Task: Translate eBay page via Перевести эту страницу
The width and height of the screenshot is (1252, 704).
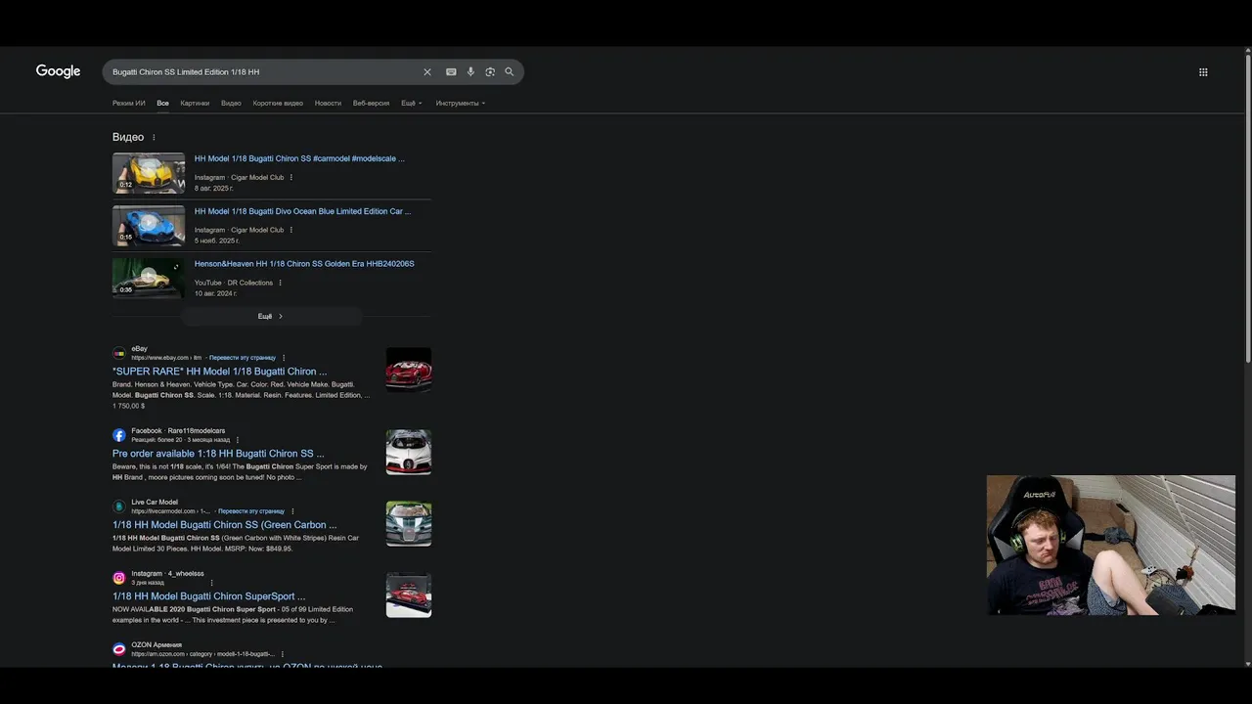Action: (x=243, y=358)
